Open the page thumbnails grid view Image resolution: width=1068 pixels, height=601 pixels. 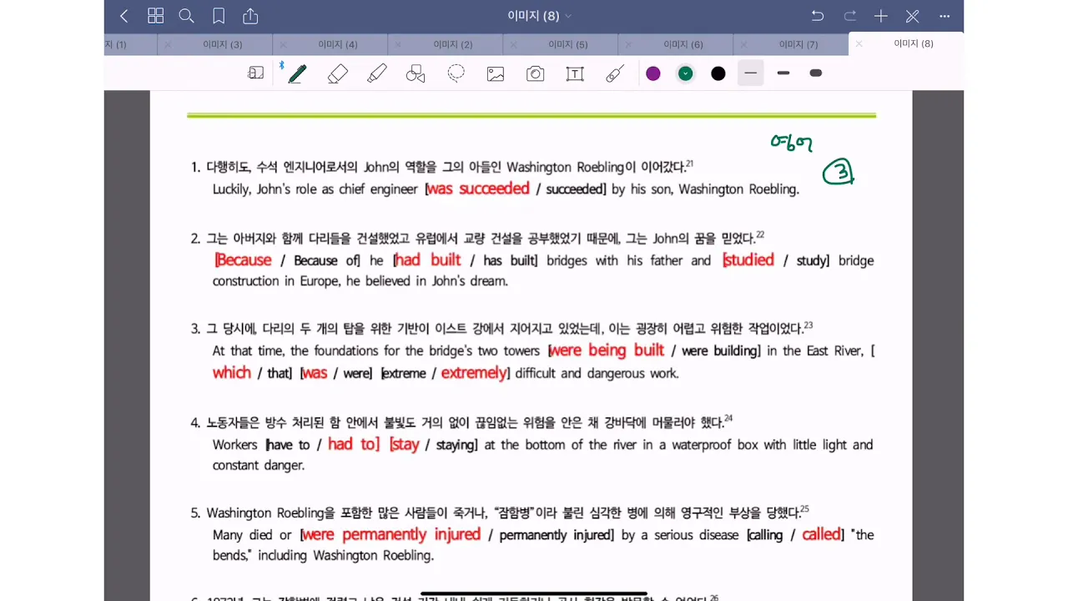coord(155,16)
